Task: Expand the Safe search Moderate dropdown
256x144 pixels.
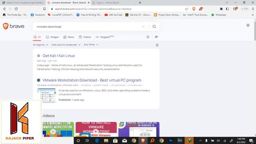Action: pos(66,45)
